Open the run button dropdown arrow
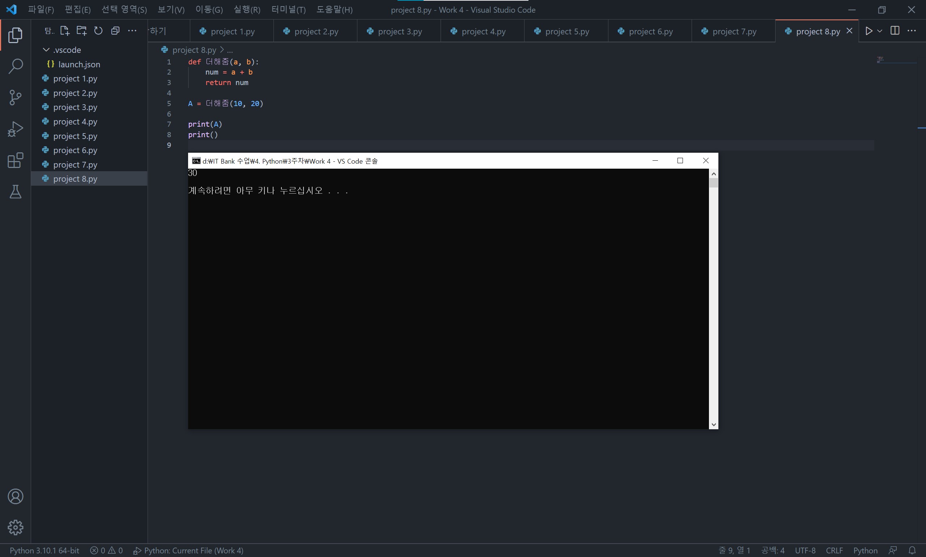926x557 pixels. 880,31
